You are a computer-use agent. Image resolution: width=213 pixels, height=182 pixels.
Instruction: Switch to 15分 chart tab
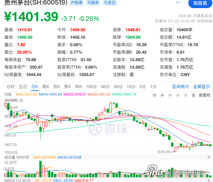[131, 86]
